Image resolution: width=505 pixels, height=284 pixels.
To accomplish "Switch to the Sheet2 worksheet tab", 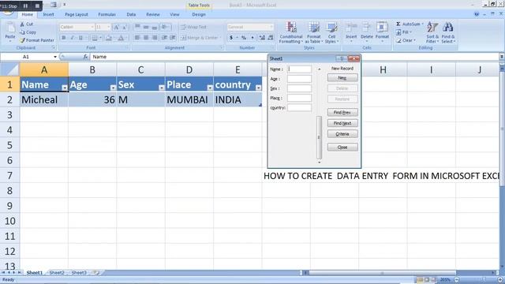I will tap(57, 273).
